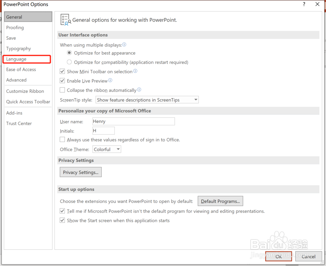The image size is (326, 266).
Task: Click info icon next to Enable Live Preview
Action: click(110, 80)
